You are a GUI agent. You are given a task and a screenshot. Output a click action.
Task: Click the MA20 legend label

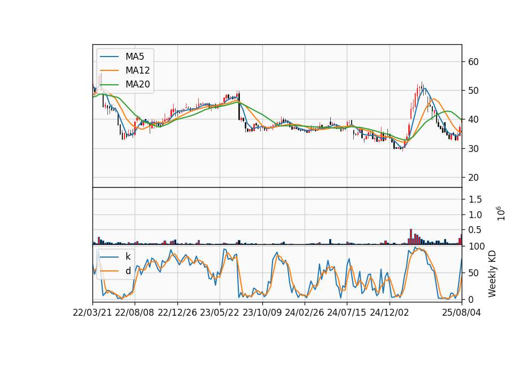point(137,84)
